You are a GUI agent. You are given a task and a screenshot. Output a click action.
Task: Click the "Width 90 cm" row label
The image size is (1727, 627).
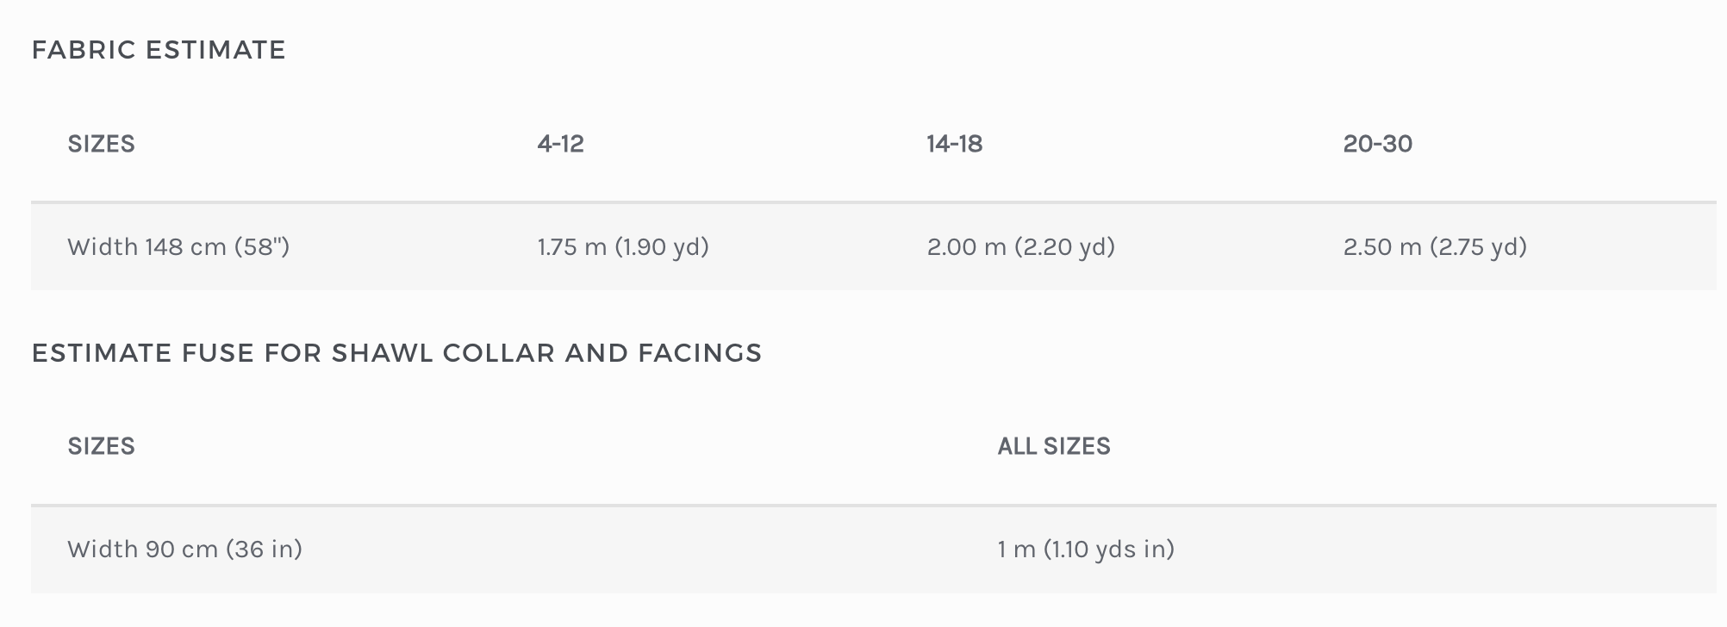[142, 549]
